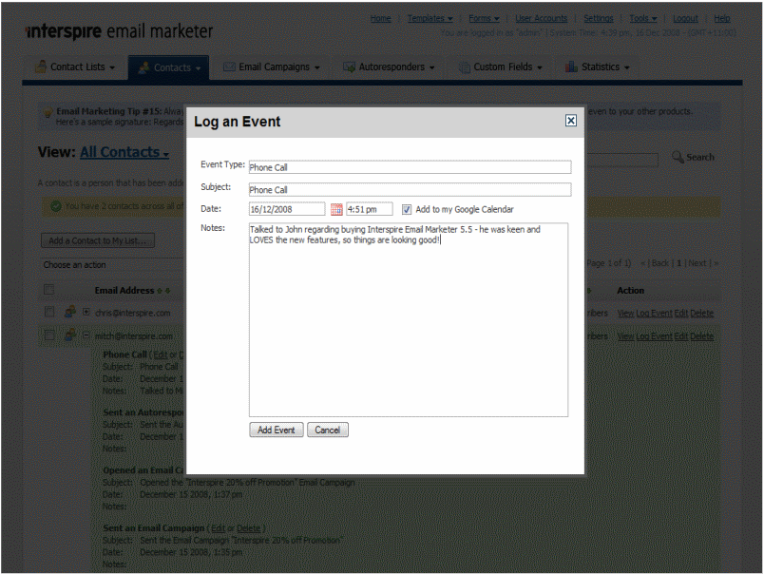Open the Settings link
Screen dimensions: 764x574
(x=599, y=18)
